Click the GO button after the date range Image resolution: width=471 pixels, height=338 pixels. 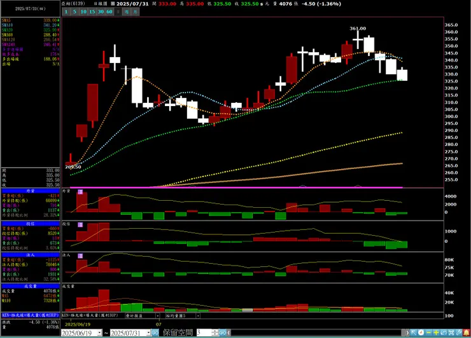pos(155,333)
